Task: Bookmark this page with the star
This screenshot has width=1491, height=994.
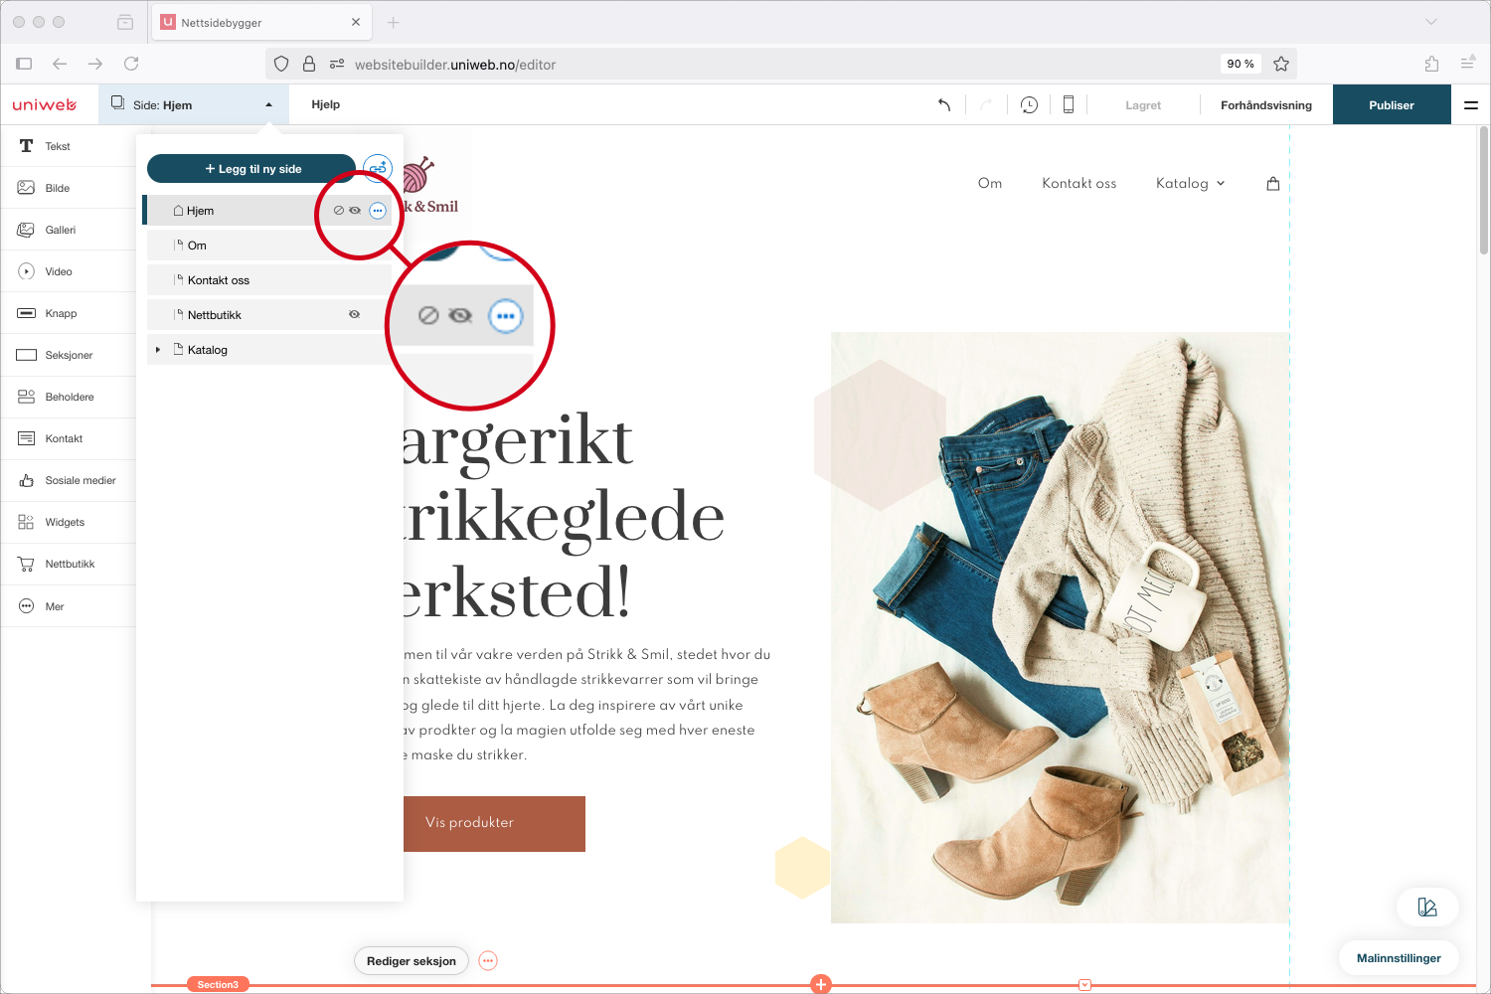Action: pyautogui.click(x=1281, y=64)
